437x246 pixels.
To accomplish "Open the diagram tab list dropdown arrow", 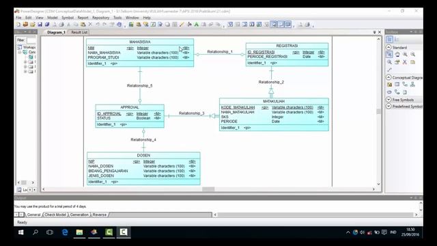I will 374,32.
